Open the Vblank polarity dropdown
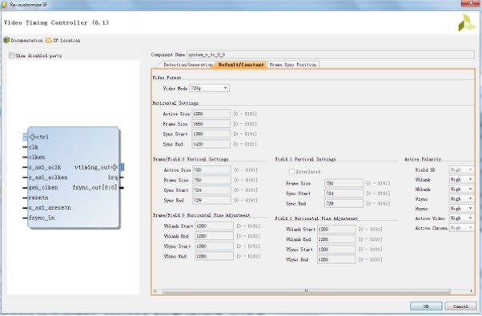Image resolution: width=482 pixels, height=316 pixels. [461, 179]
